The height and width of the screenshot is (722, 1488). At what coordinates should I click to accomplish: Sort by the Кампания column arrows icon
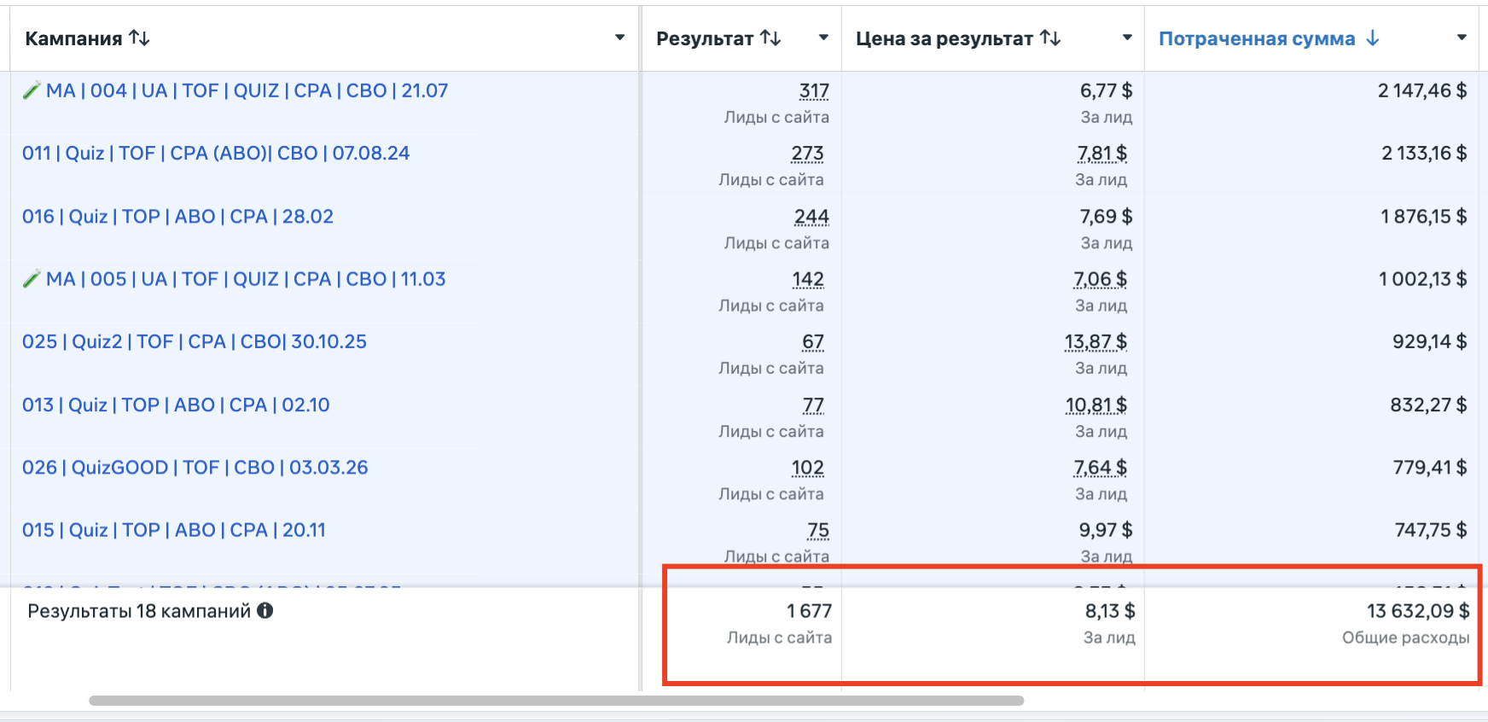(139, 38)
